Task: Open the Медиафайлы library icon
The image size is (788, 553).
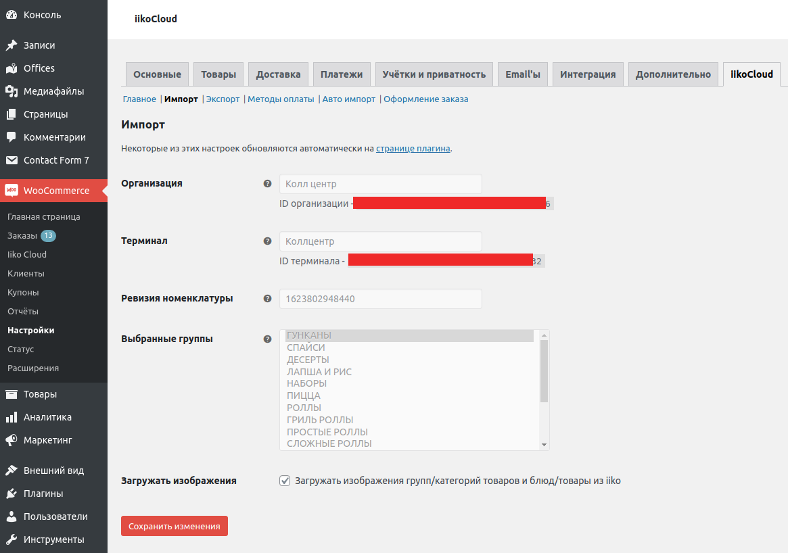Action: [x=11, y=91]
